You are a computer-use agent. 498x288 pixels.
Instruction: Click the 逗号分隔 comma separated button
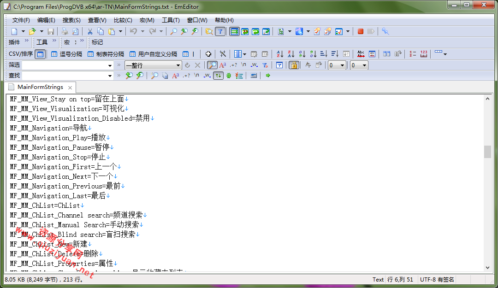coord(67,54)
